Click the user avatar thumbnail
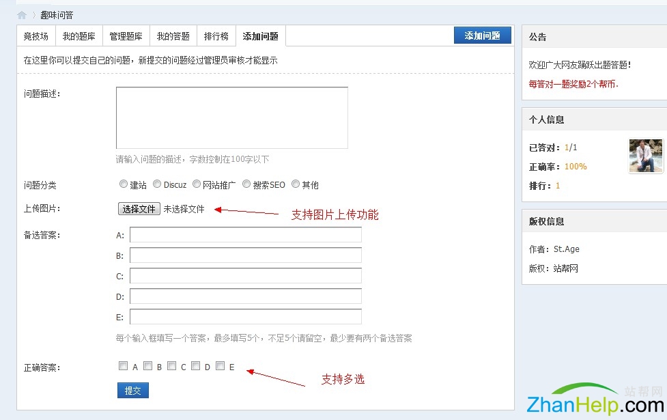This screenshot has height=420, width=667. [646, 156]
